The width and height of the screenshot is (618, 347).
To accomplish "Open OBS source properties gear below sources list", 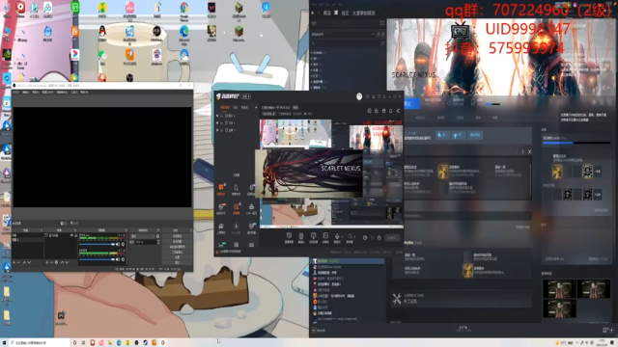I will point(56,262).
